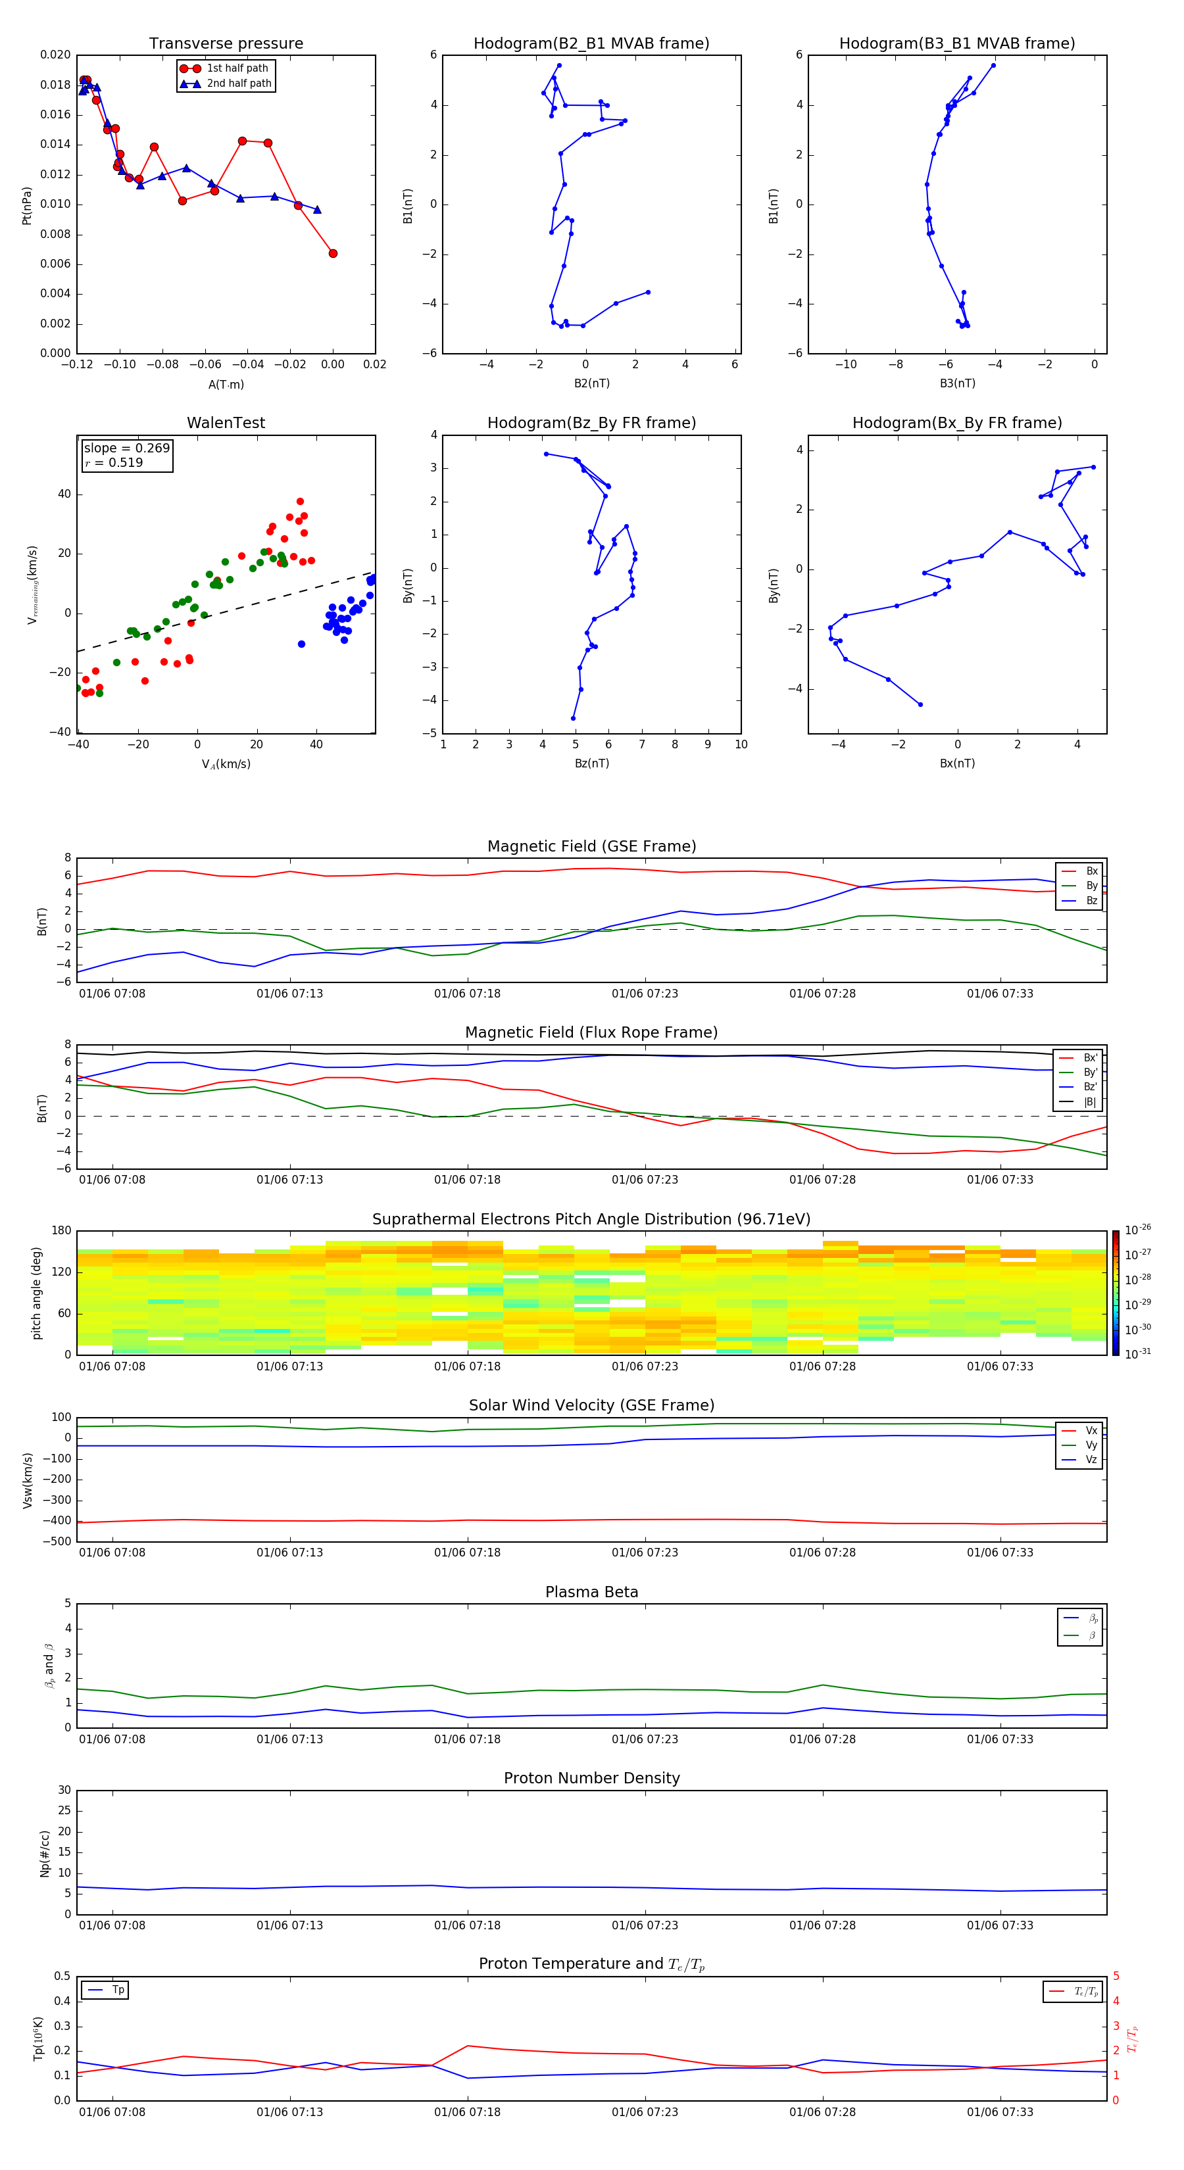The height and width of the screenshot is (2170, 1184).
Task: Click the 'Pt(nPa)' y-axis label
Action: tap(27, 205)
